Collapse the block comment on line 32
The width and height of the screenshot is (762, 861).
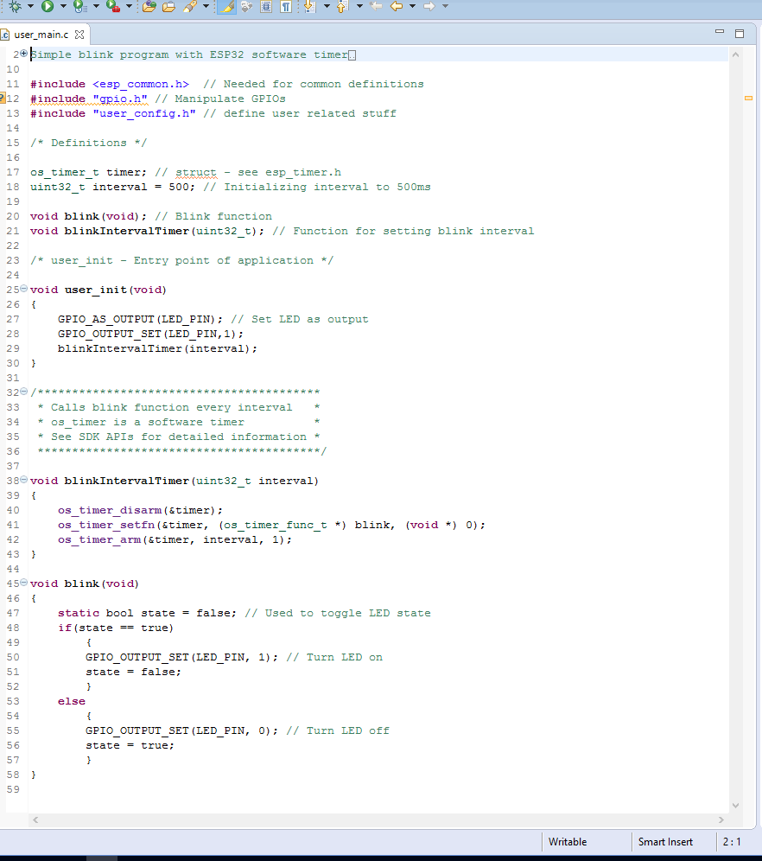[x=23, y=392]
